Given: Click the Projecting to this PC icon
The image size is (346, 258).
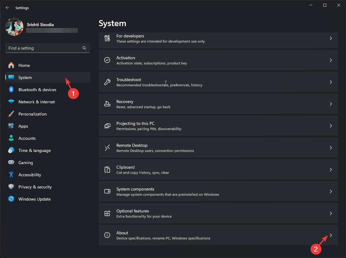Looking at the screenshot, I should 107,126.
